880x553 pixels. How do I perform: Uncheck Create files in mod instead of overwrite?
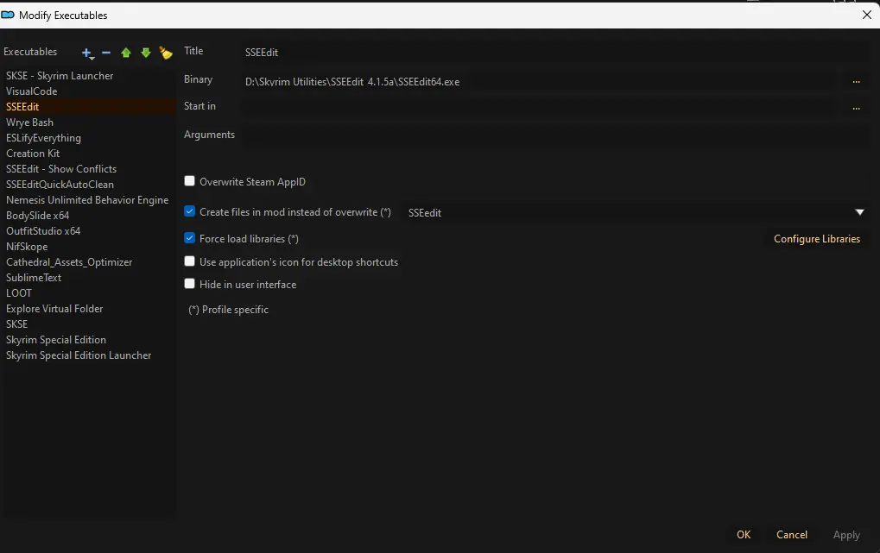[190, 211]
